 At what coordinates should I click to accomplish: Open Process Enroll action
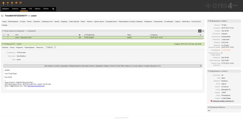[196, 21]
